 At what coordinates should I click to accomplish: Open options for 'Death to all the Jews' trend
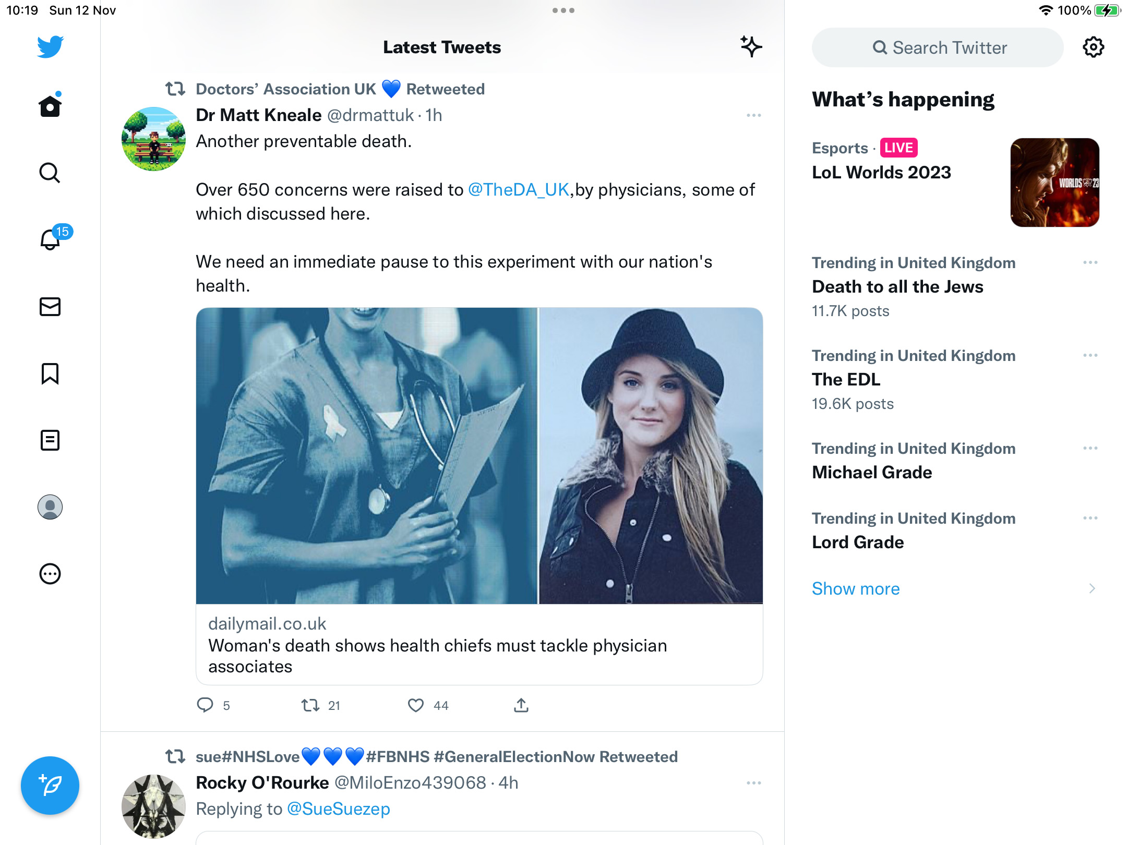[x=1090, y=262]
